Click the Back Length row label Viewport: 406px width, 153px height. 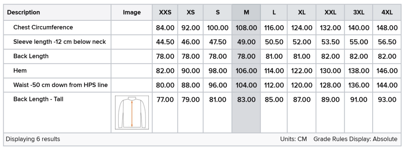[x=31, y=56]
